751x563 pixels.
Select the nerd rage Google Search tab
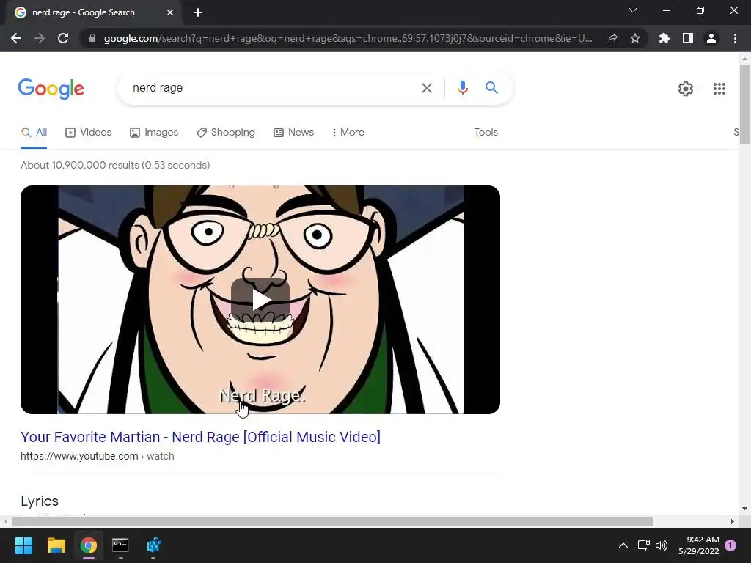pos(91,12)
